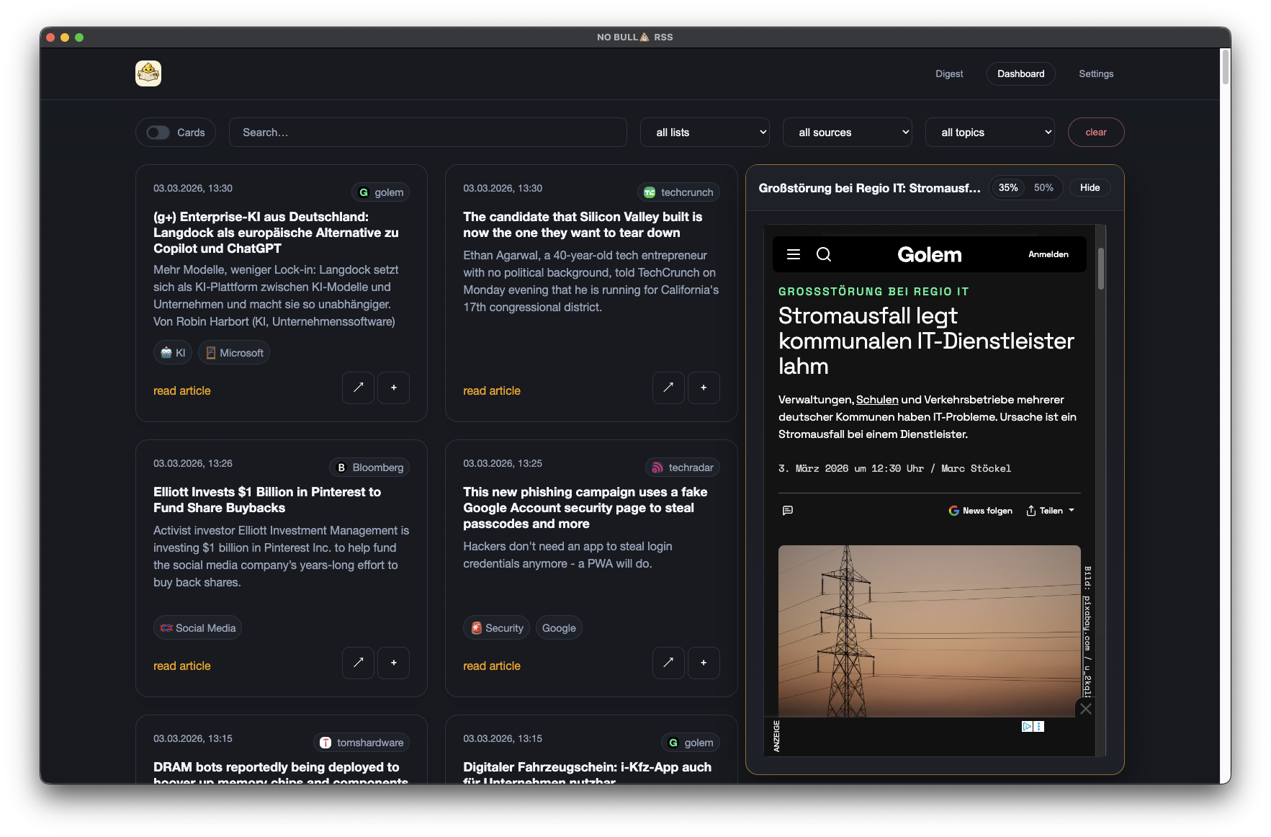Open external link for Langdock Enterprise-KI article
This screenshot has width=1271, height=837.
click(x=358, y=388)
